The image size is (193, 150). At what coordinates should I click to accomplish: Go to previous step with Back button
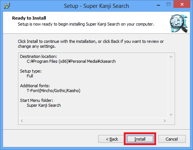point(111,139)
